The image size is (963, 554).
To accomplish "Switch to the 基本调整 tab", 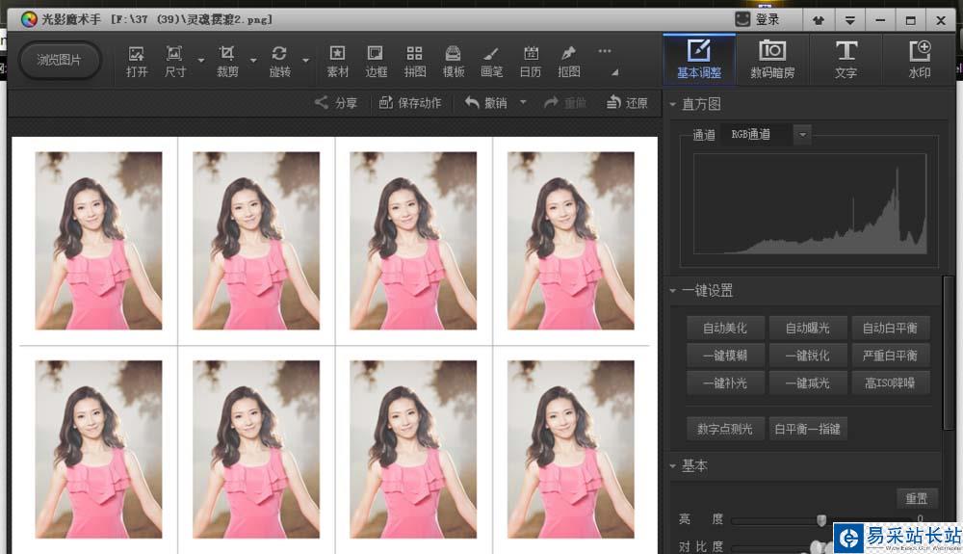I will click(x=699, y=60).
